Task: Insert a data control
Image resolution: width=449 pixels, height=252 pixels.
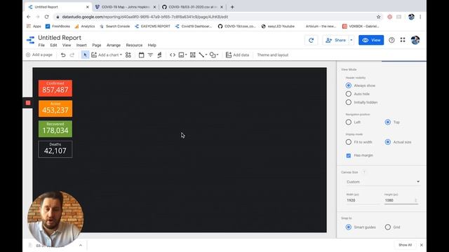Action: coord(159,55)
